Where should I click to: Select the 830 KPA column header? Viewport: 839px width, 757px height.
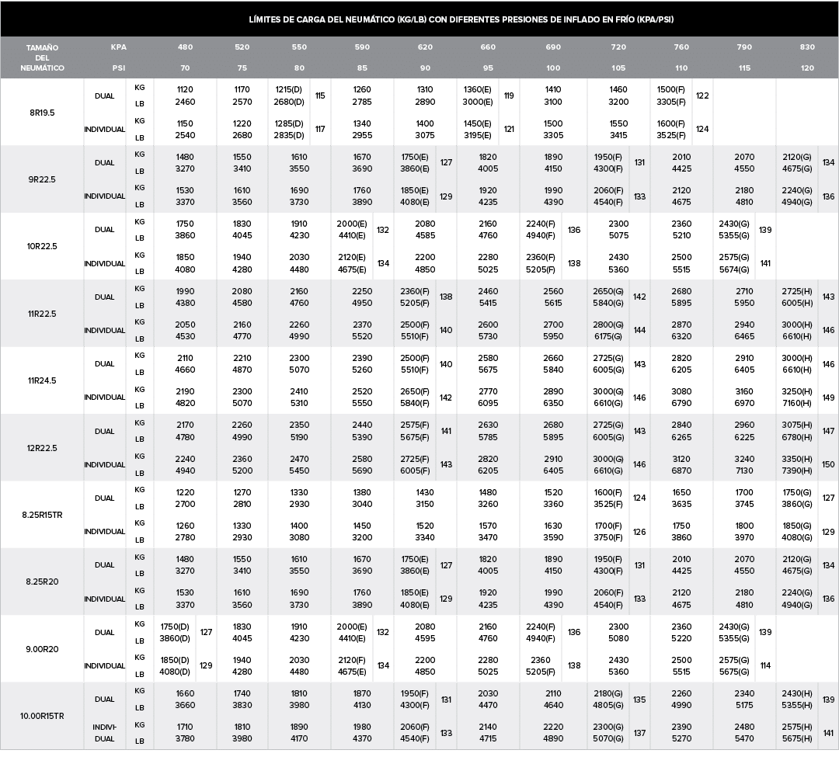click(x=807, y=47)
